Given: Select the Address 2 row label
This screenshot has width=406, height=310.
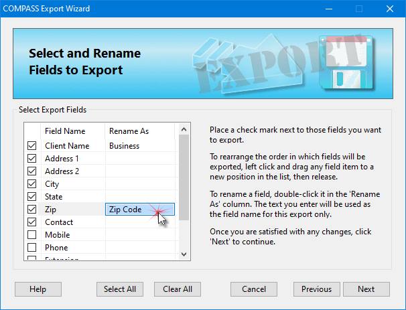Looking at the screenshot, I should [x=62, y=171].
